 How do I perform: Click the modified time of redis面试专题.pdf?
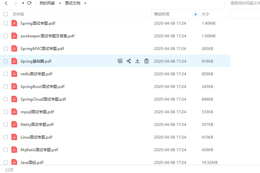coord(170,74)
